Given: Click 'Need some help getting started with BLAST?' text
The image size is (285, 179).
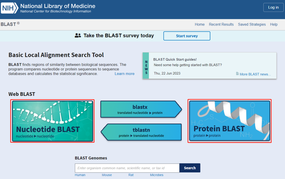Looking at the screenshot, I should tap(188, 65).
